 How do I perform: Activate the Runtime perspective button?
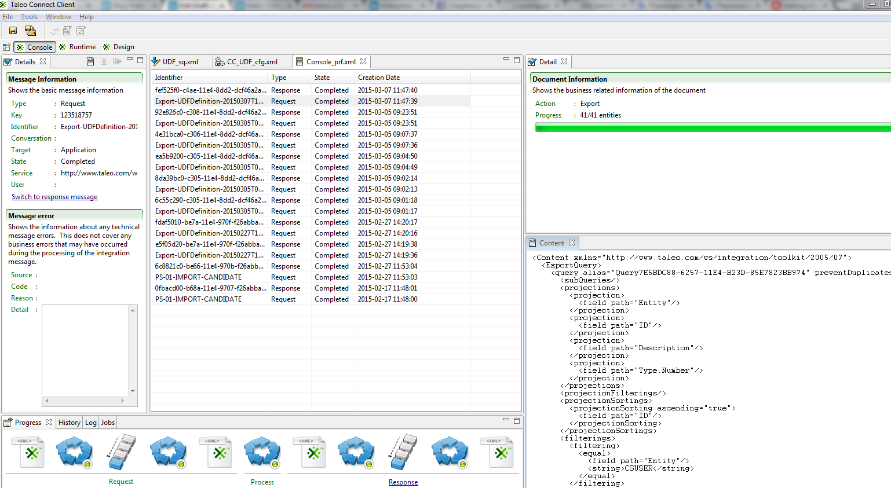pos(78,47)
